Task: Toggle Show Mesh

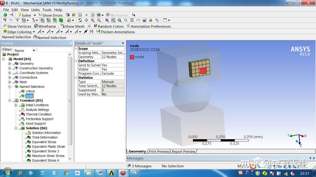Action: pos(73,26)
